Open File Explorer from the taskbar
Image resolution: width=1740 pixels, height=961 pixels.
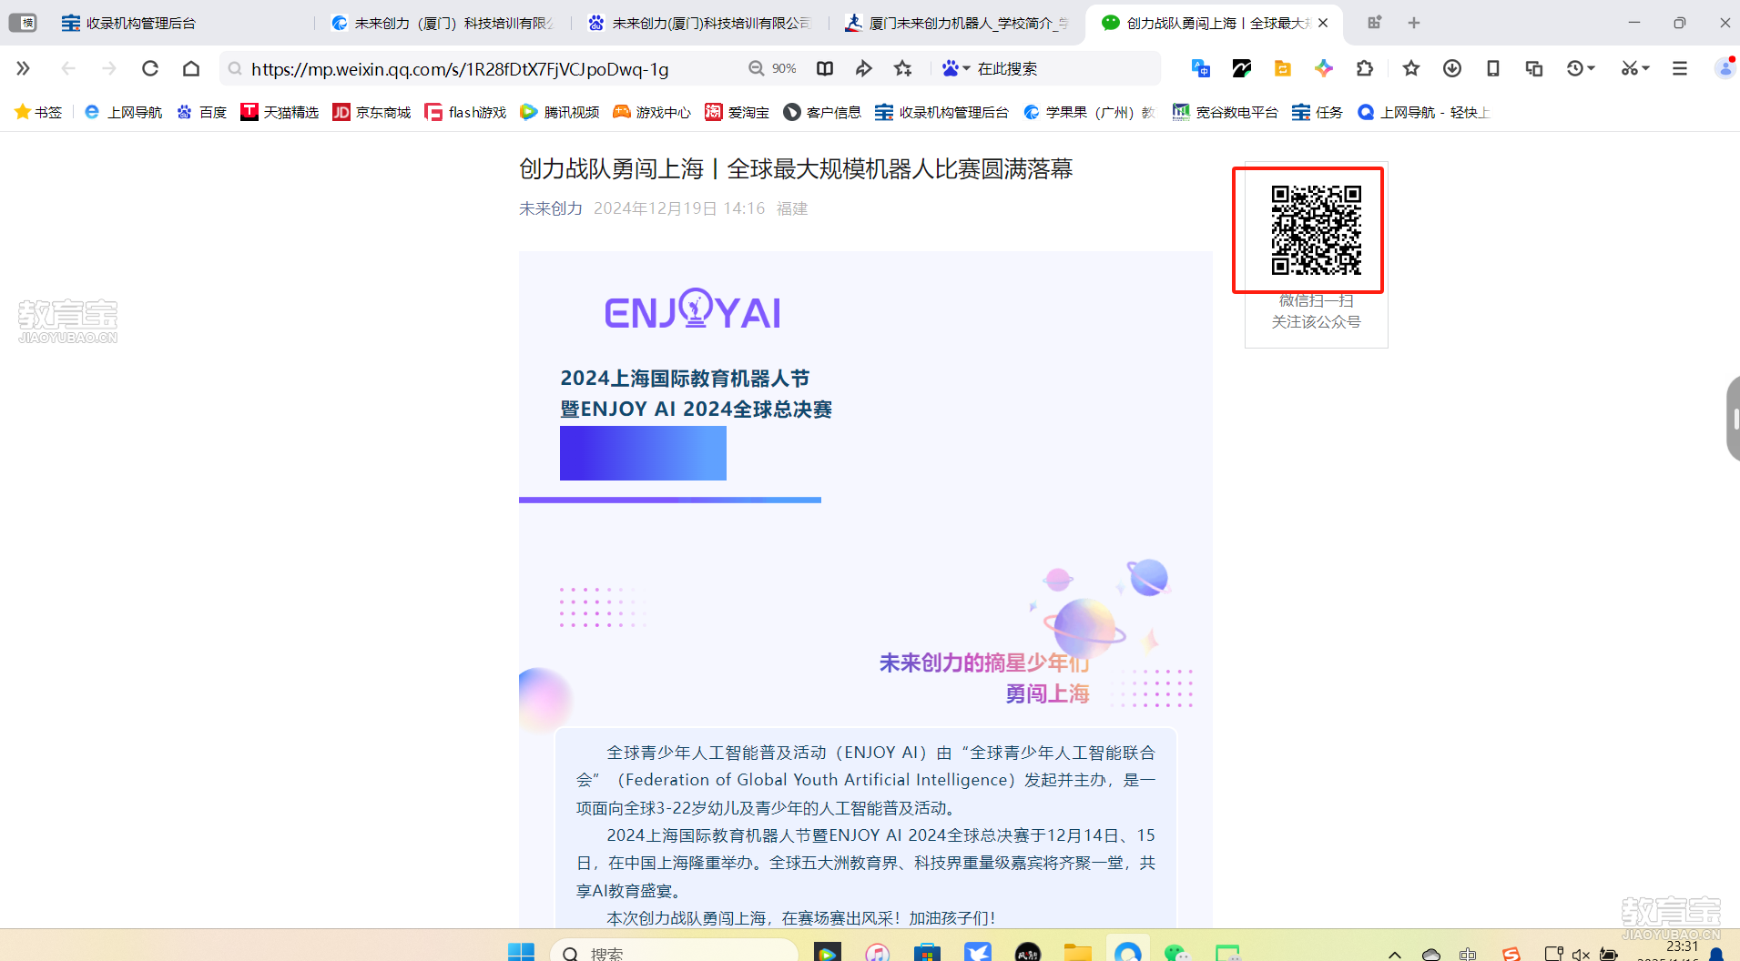(x=1077, y=952)
